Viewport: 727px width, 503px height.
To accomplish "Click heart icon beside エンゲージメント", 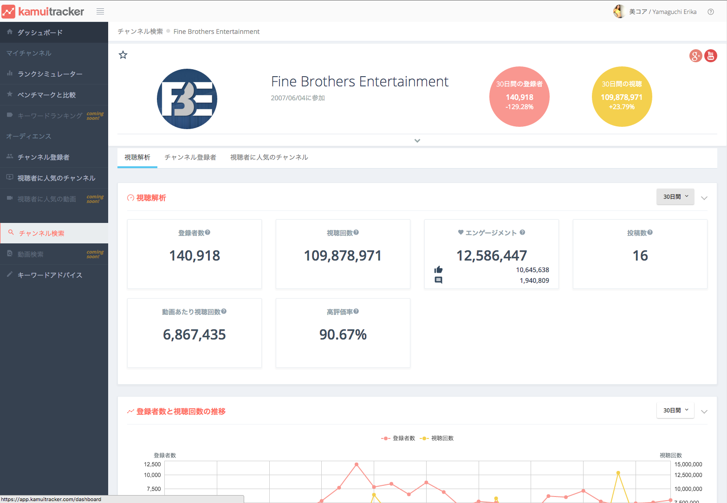I will (461, 232).
